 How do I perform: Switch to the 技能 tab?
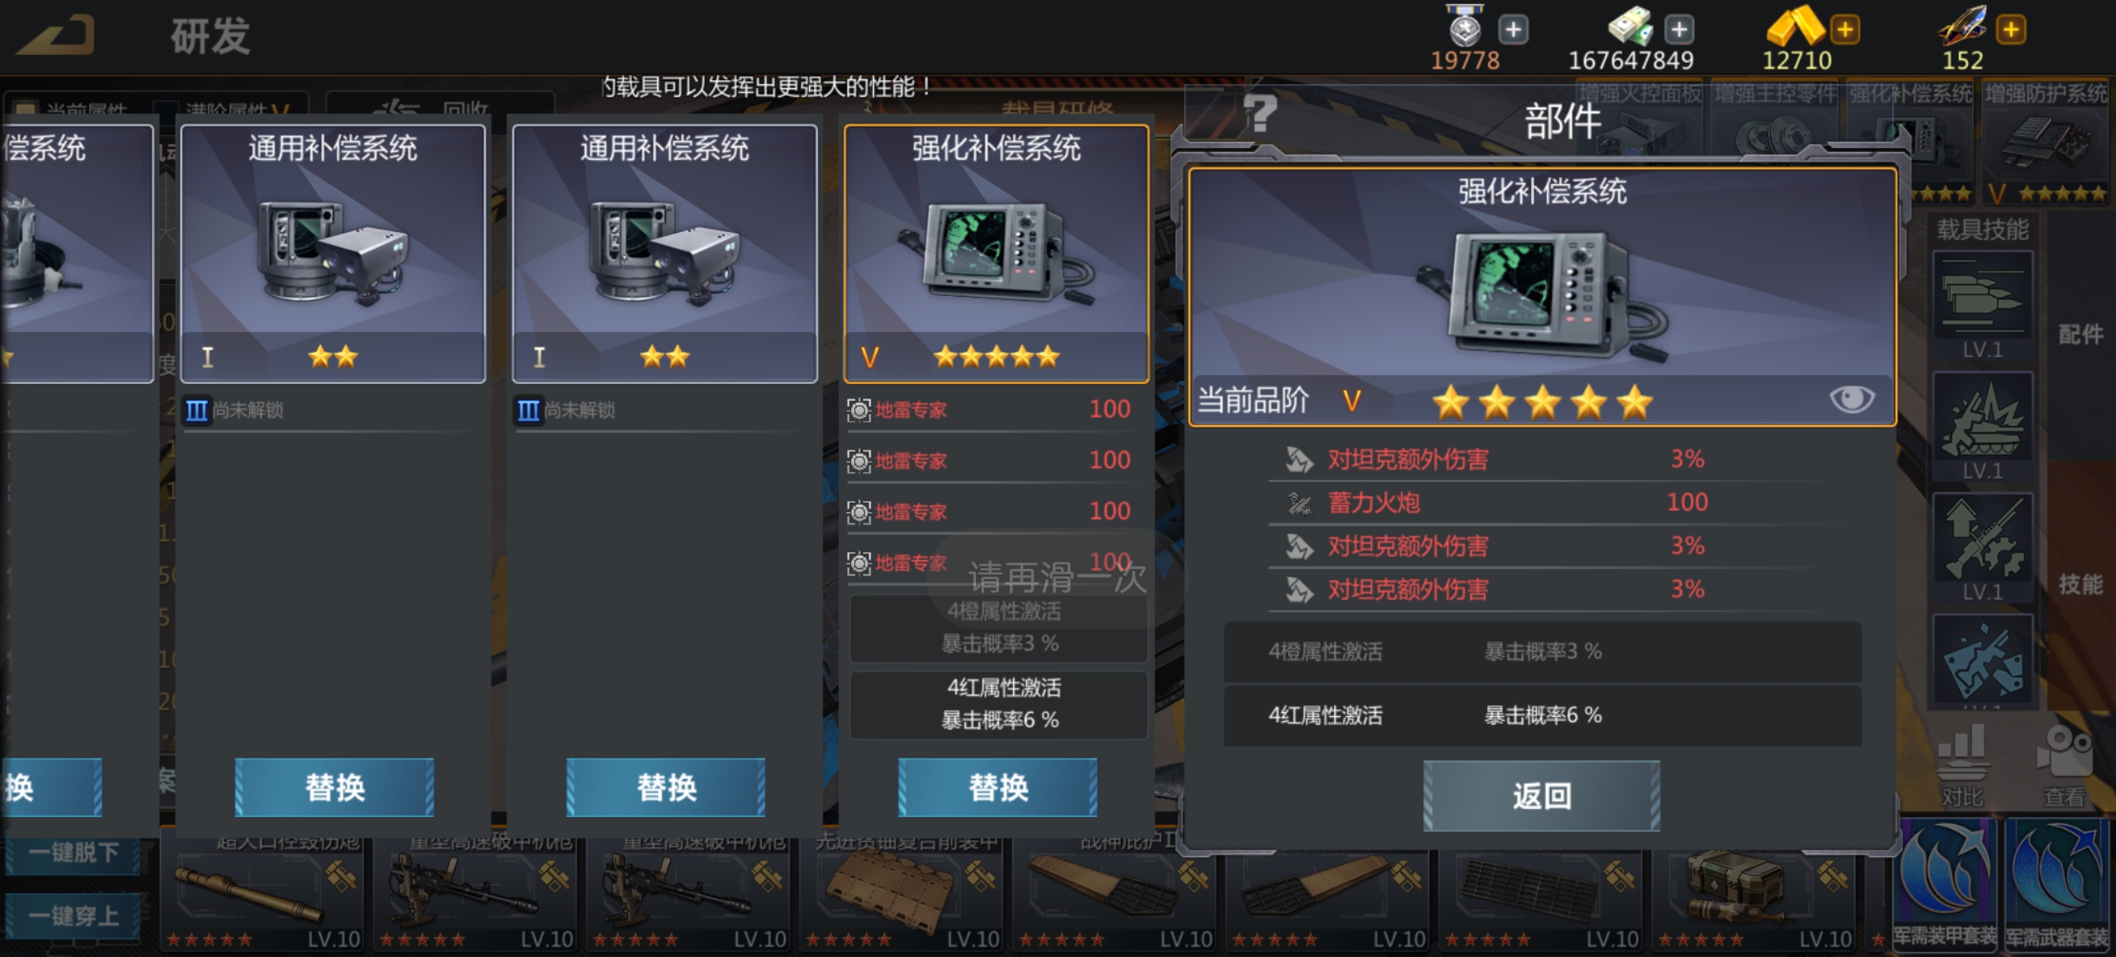coord(2081,584)
